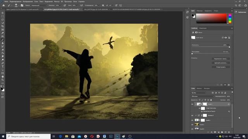Select the Zoom tool
This screenshot has height=139, width=248.
tap(3, 80)
